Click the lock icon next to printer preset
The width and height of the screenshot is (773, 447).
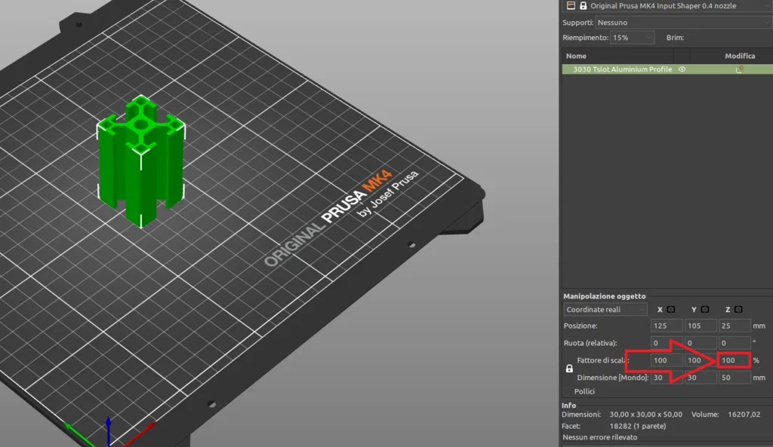pos(583,5)
